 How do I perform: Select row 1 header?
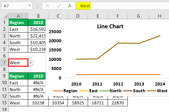click(4, 23)
